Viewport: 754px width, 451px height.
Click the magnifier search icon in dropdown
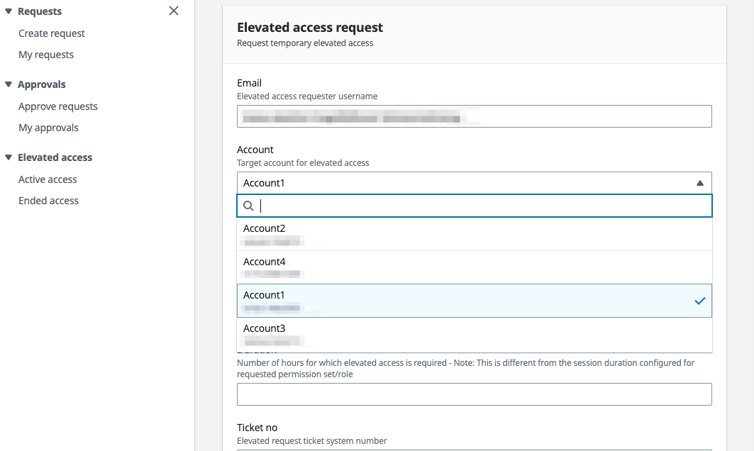click(248, 206)
